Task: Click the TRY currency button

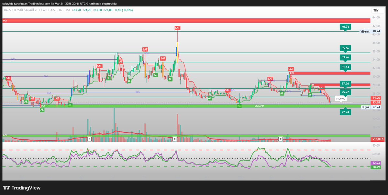Action: pyautogui.click(x=376, y=11)
